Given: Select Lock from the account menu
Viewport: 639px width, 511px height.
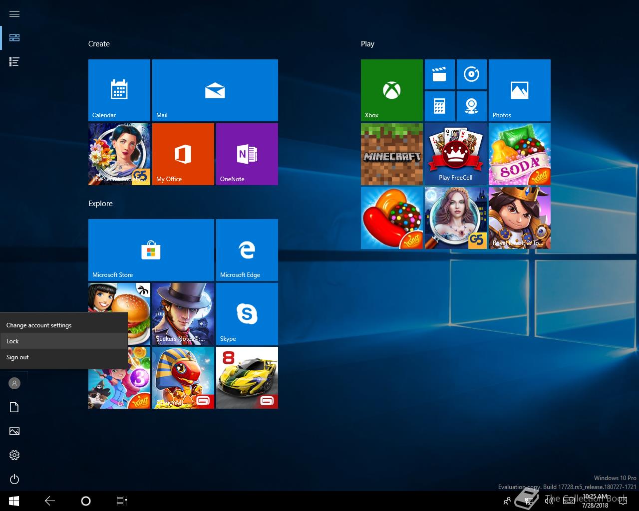Looking at the screenshot, I should tap(64, 341).
